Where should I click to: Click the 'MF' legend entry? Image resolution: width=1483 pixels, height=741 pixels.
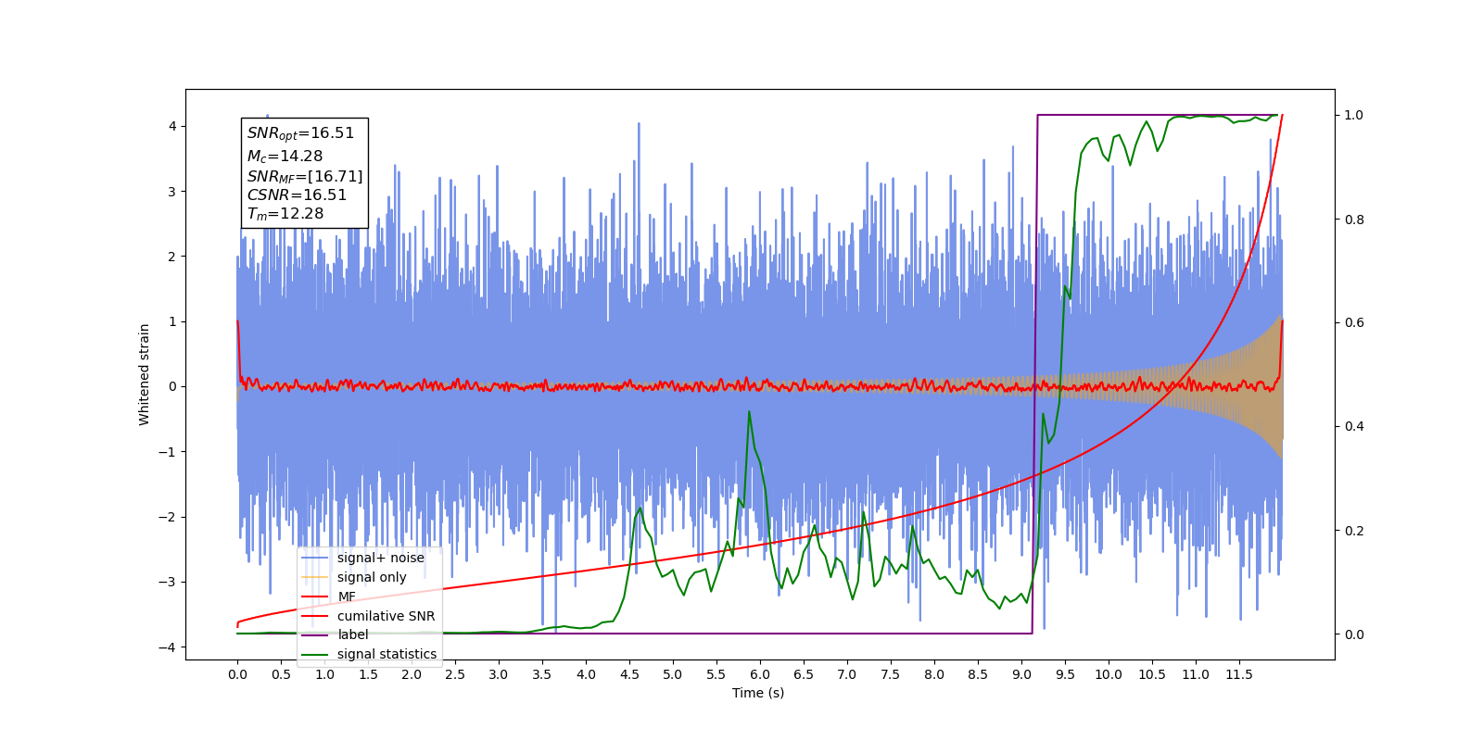click(329, 597)
